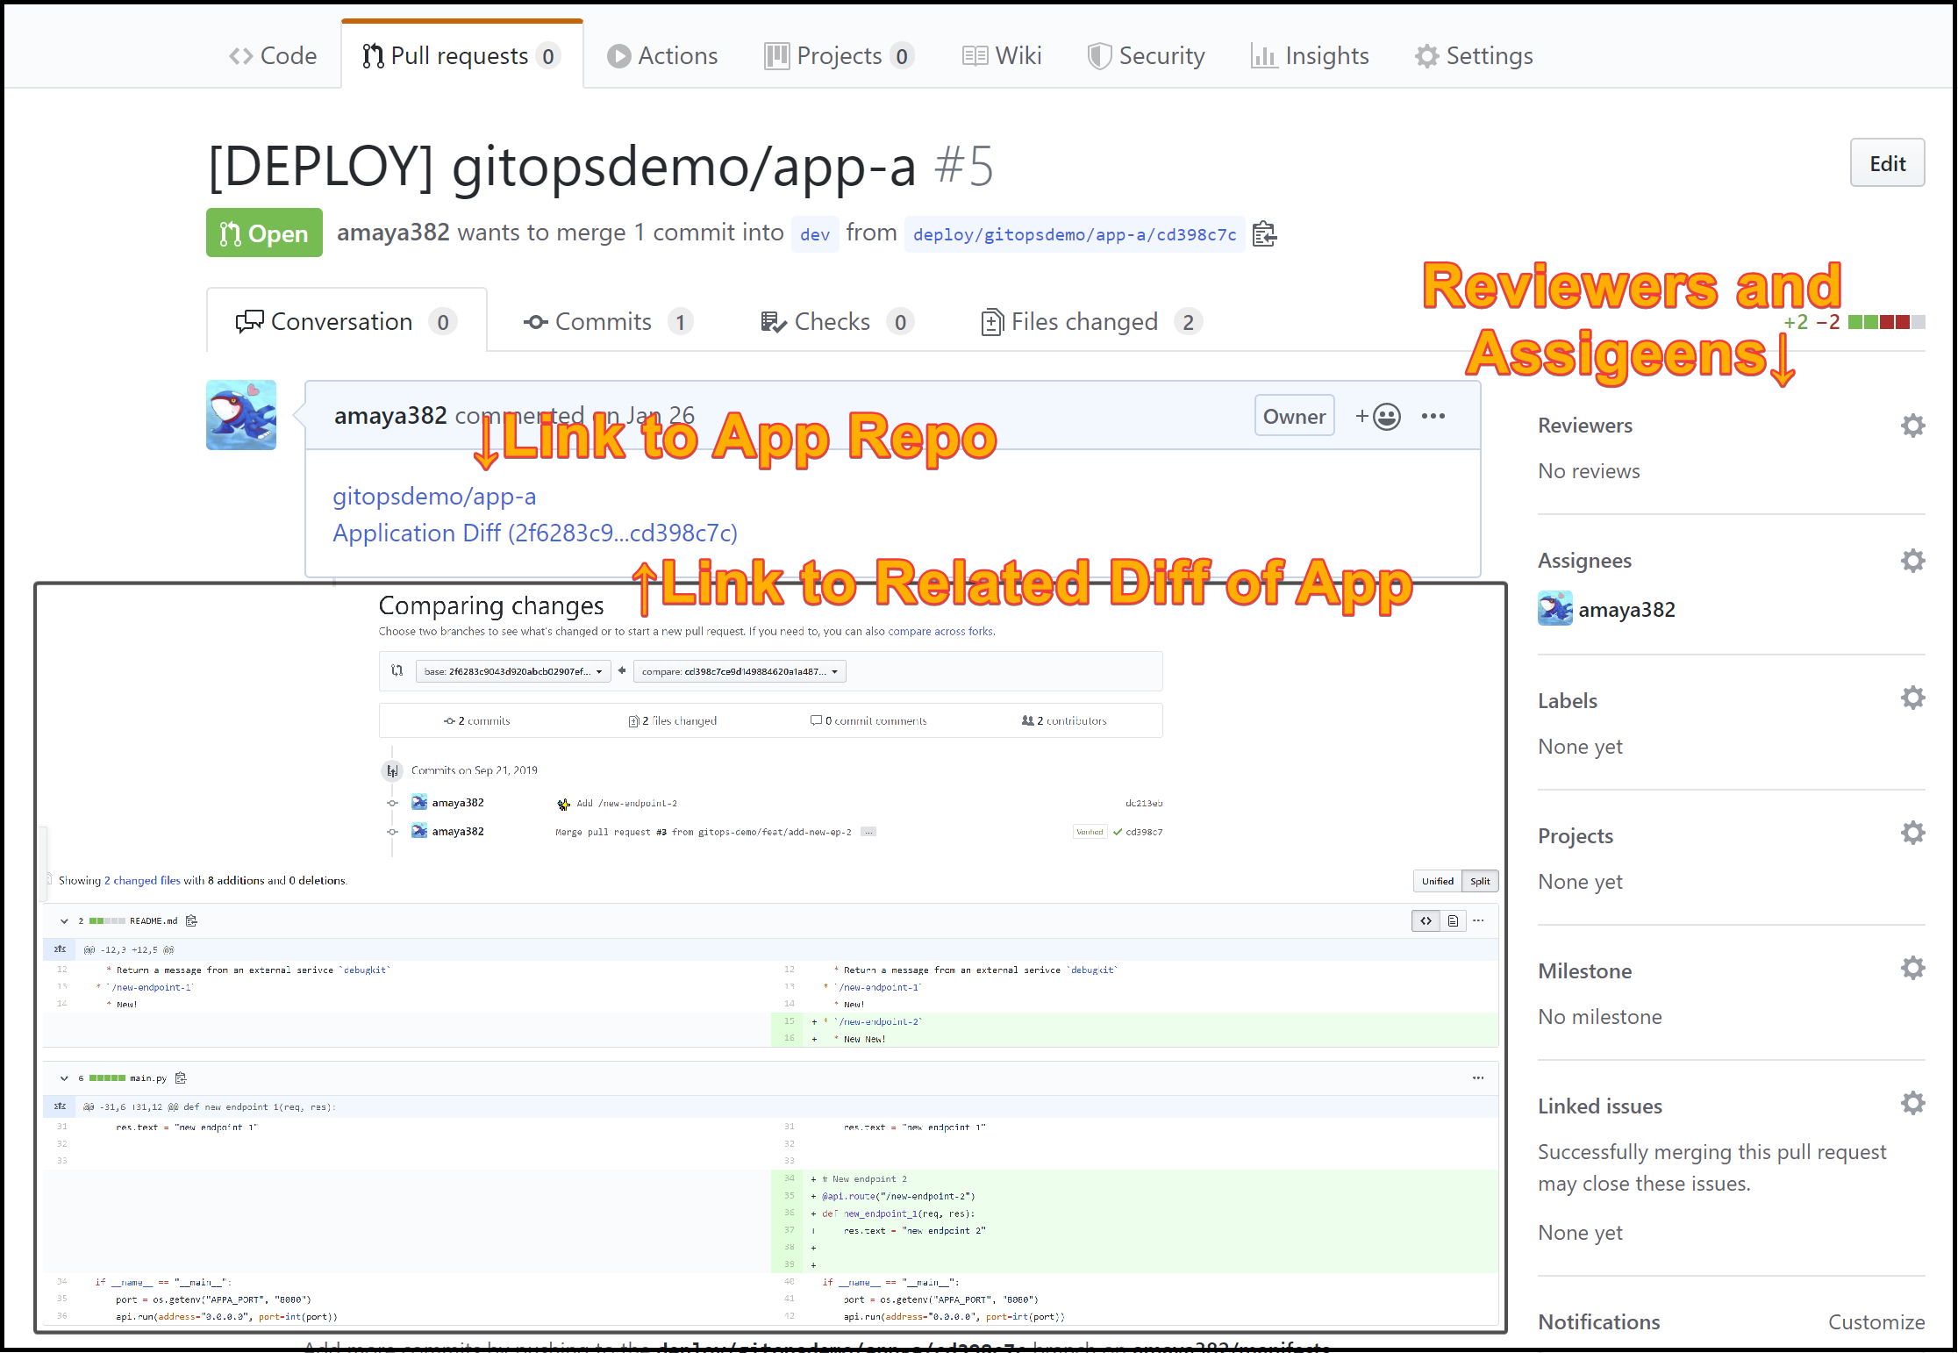
Task: Add emoji reaction to the comment
Action: click(x=1378, y=416)
